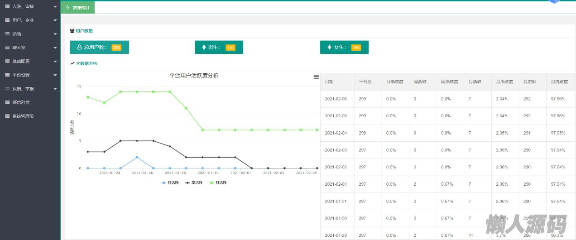This screenshot has width=576, height=240.
Task: Click the 男生 count button
Action: [x=219, y=47]
